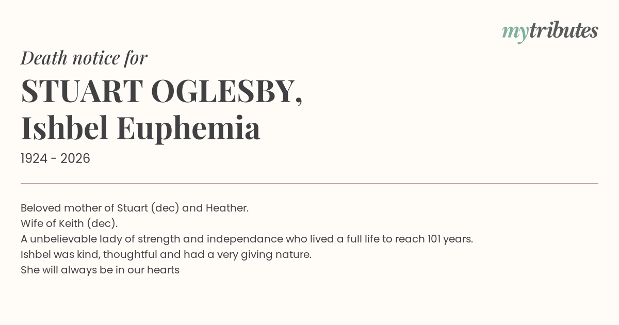
Task: Click the death year 2026
Action: (75, 158)
